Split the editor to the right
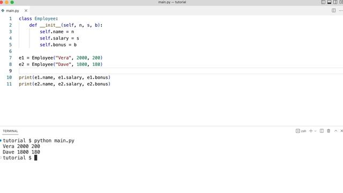The image size is (343, 193). pyautogui.click(x=333, y=11)
